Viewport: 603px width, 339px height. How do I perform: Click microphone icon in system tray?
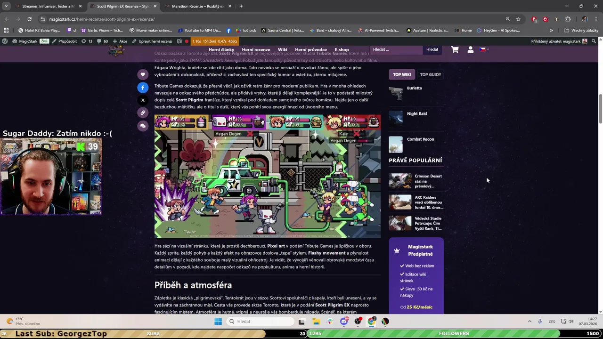coord(540,322)
